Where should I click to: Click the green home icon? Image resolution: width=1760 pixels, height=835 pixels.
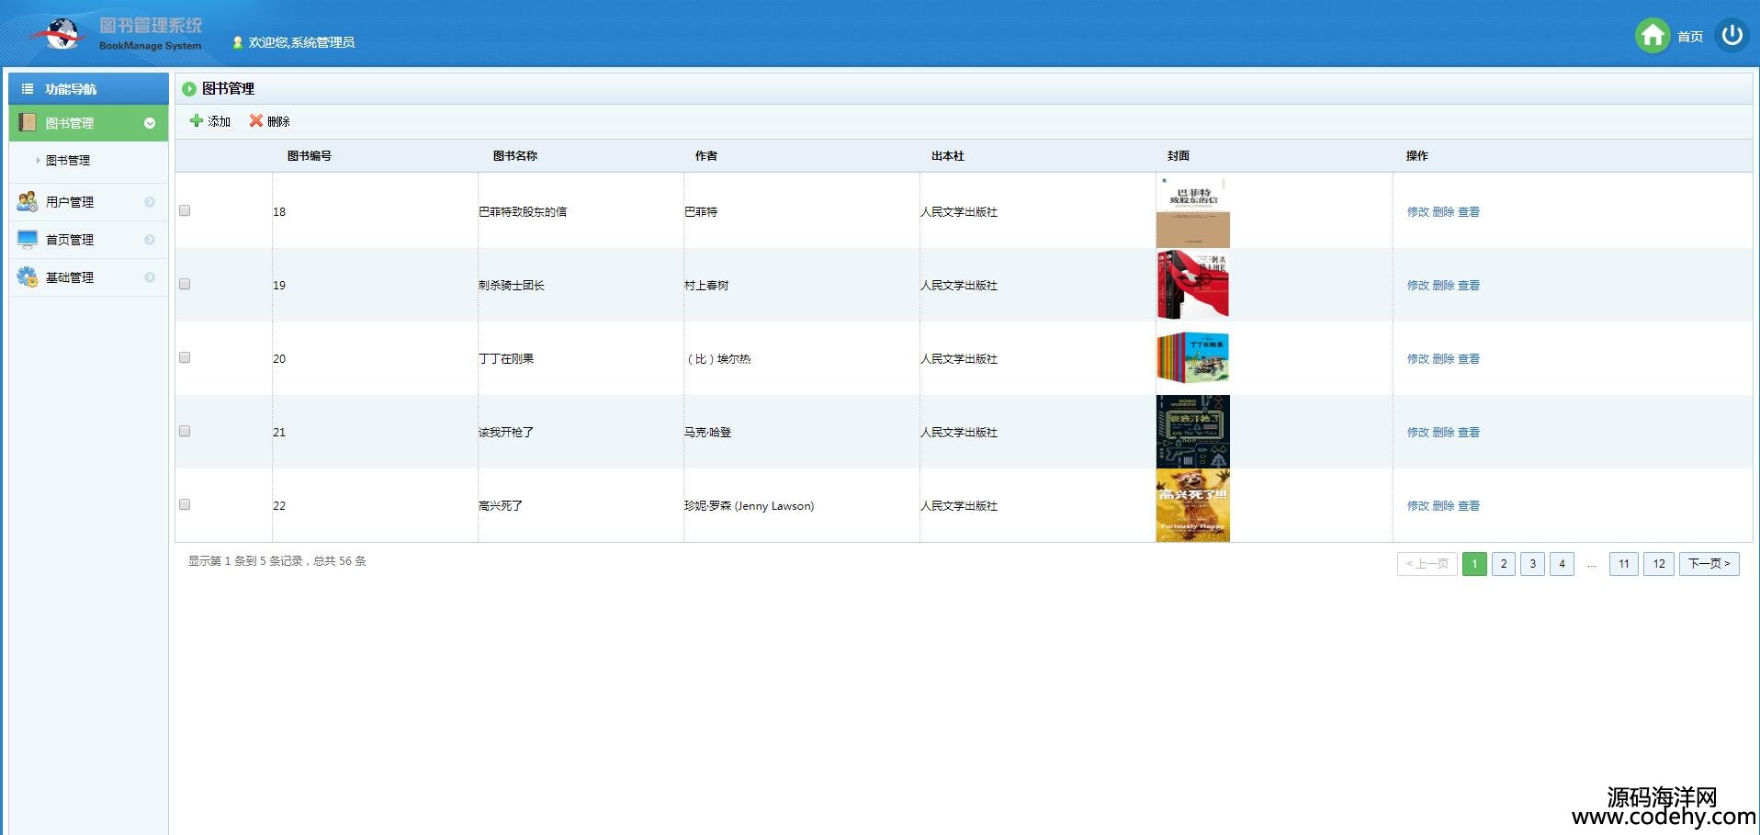tap(1652, 36)
